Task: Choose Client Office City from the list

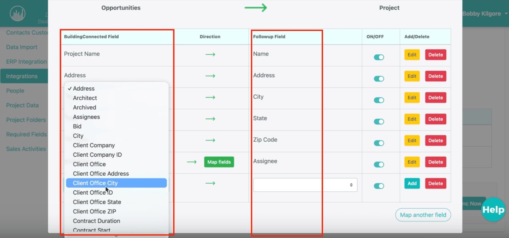Action: (x=116, y=183)
